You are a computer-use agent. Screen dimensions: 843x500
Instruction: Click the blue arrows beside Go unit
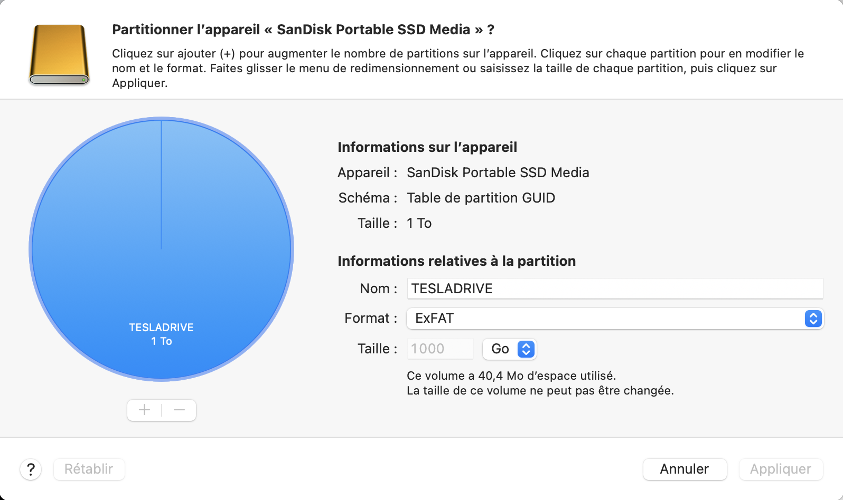tap(526, 349)
